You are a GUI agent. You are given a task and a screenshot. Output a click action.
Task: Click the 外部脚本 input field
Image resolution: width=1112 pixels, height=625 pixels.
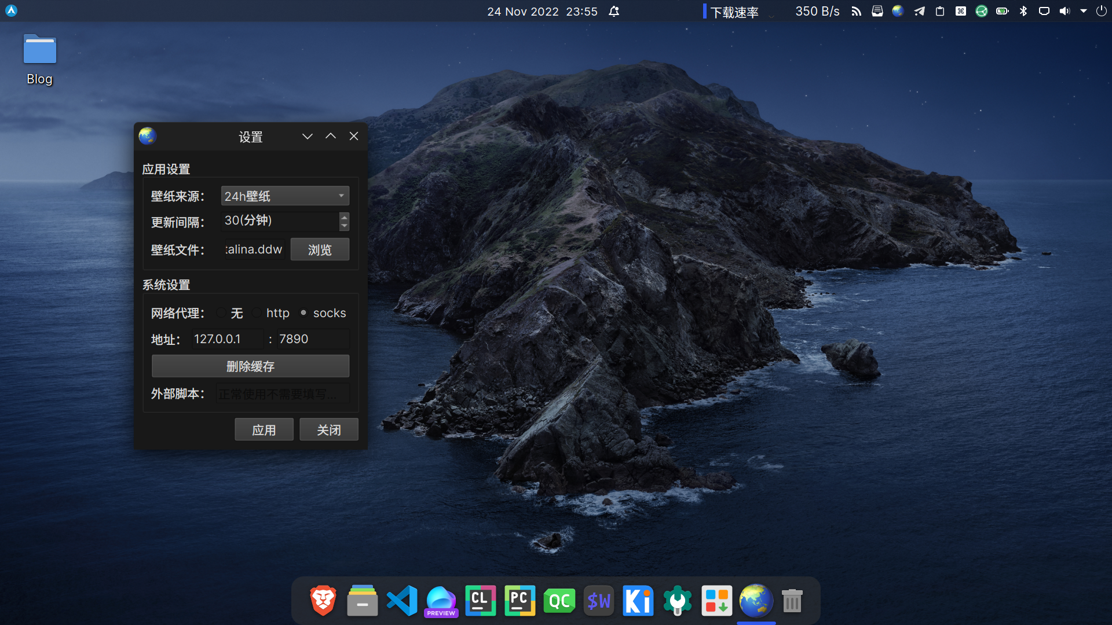[283, 394]
